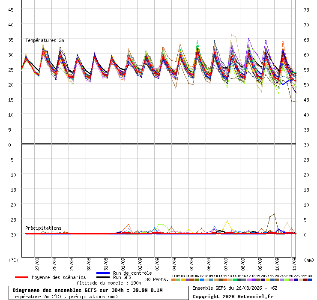Click the 'Run GFS' legend label

tap(122, 277)
